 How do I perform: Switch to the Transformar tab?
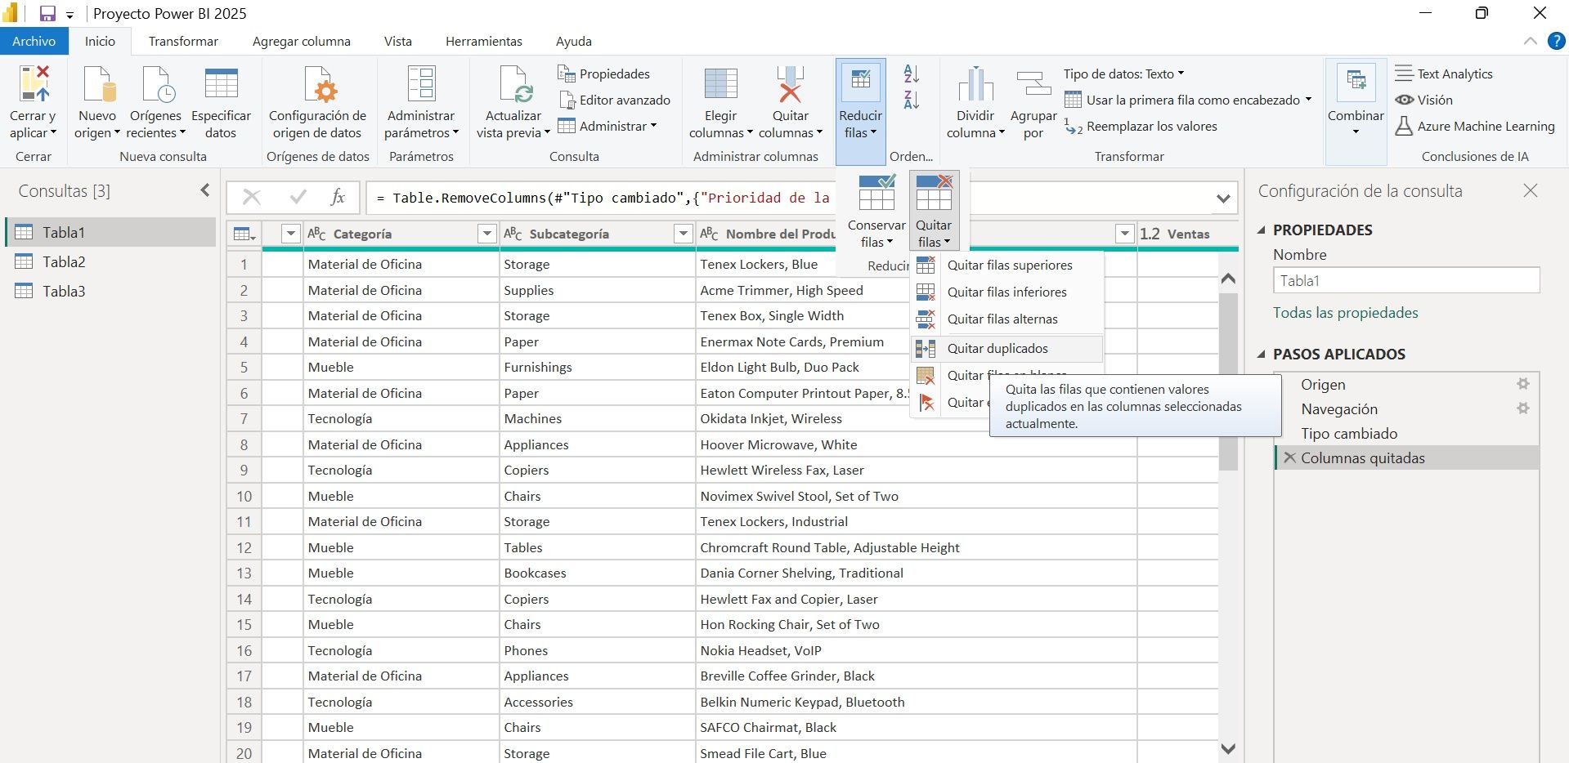click(x=183, y=41)
